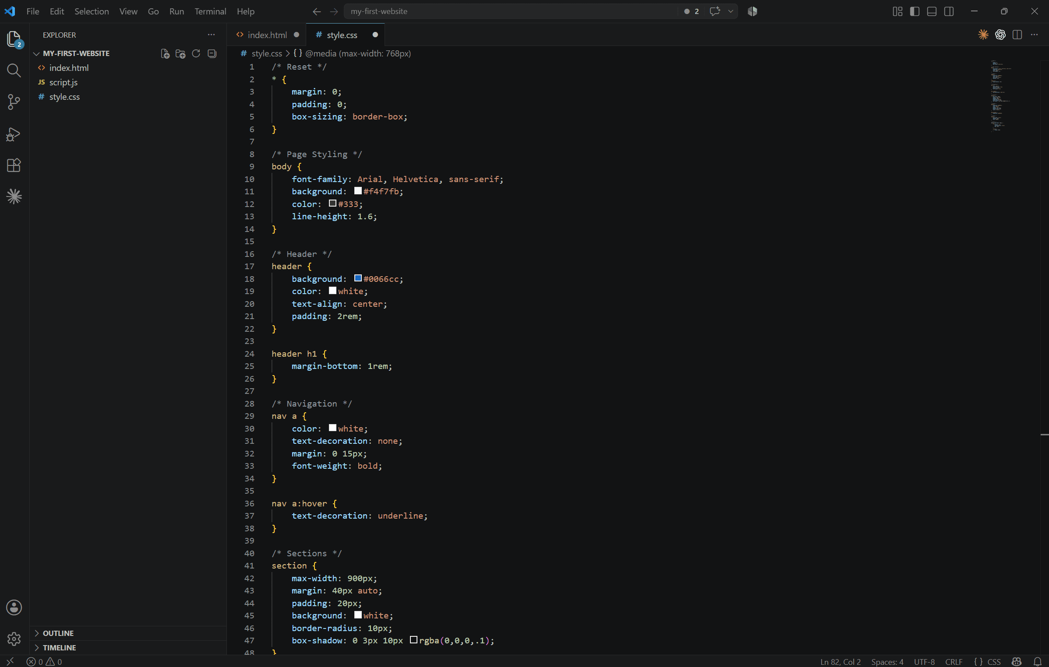Toggle the primary side bar visibility
Viewport: 1049px width, 667px height.
[x=915, y=11]
